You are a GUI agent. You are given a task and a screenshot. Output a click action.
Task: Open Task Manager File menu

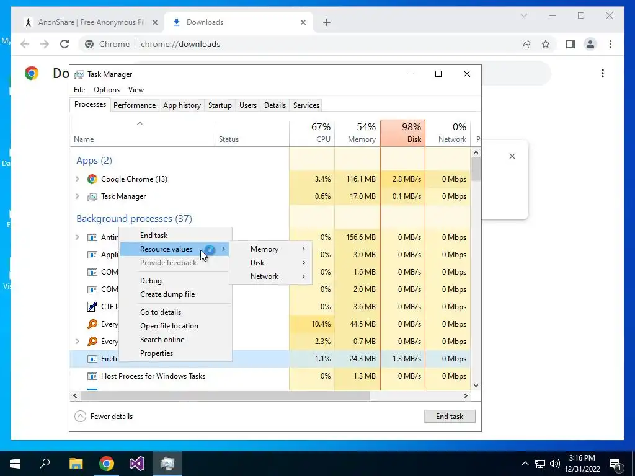(x=79, y=90)
